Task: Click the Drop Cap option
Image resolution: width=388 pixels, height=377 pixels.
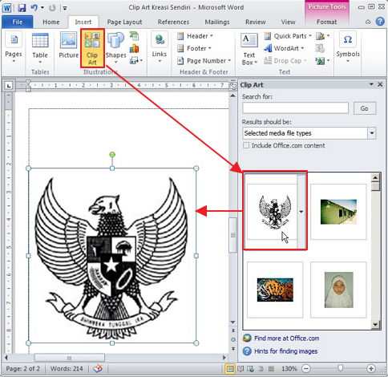Action: [285, 61]
